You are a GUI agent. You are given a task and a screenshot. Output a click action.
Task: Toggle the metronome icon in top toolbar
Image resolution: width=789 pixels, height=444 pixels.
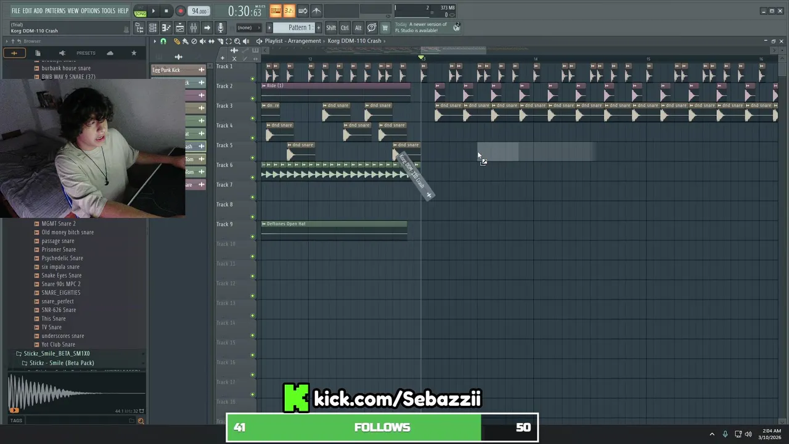click(x=316, y=11)
